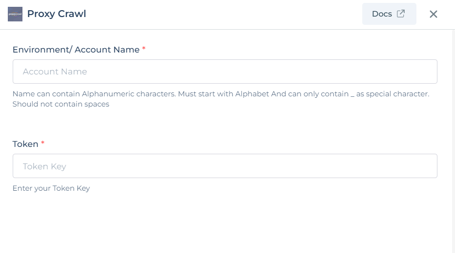This screenshot has height=253, width=455.
Task: Open the external link icon beside Docs
Action: 401,14
